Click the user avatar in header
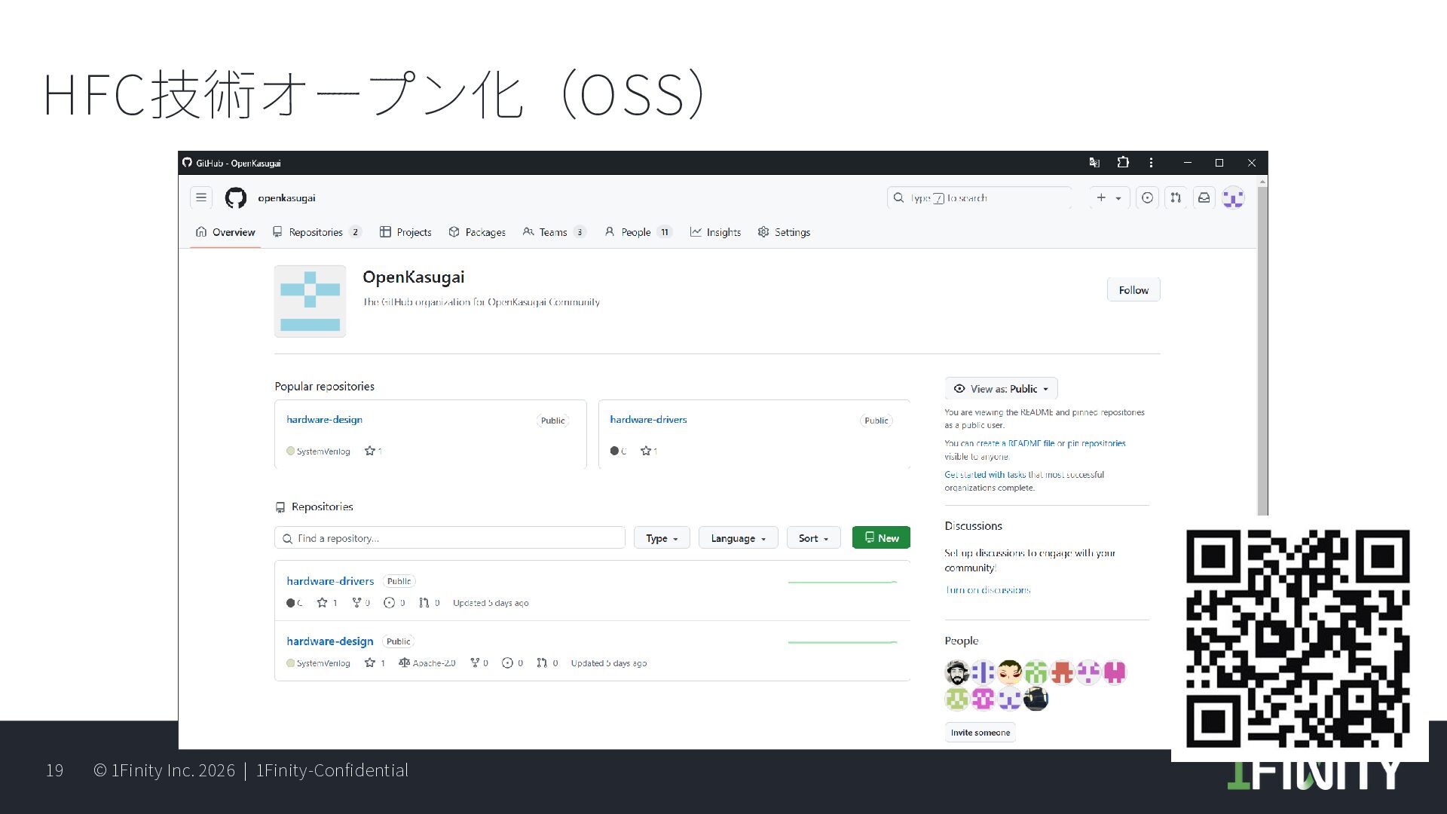Screen dimensions: 1447x814 pyautogui.click(x=1233, y=198)
